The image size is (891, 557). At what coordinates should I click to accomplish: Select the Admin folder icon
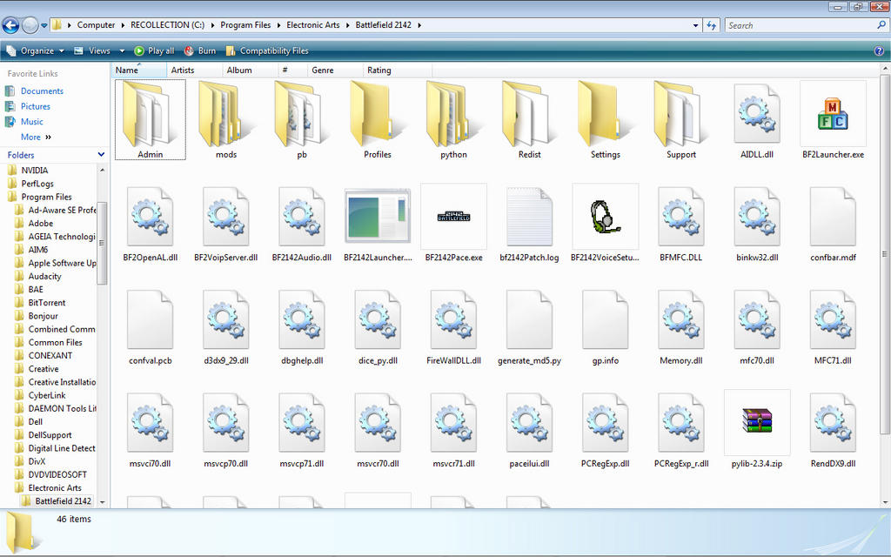click(x=150, y=114)
